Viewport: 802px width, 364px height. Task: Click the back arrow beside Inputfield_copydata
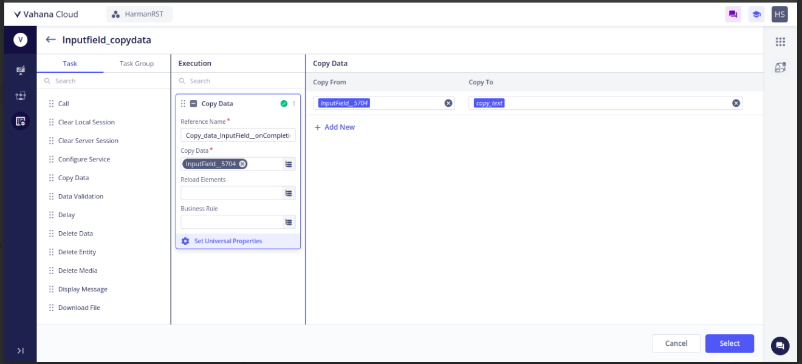click(51, 40)
